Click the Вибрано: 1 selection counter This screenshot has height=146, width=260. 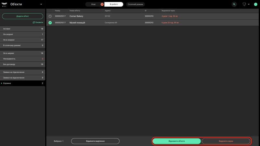[x=58, y=141]
